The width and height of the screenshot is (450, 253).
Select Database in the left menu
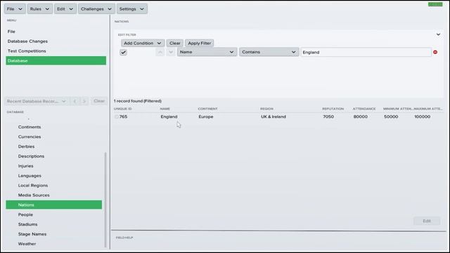click(56, 61)
